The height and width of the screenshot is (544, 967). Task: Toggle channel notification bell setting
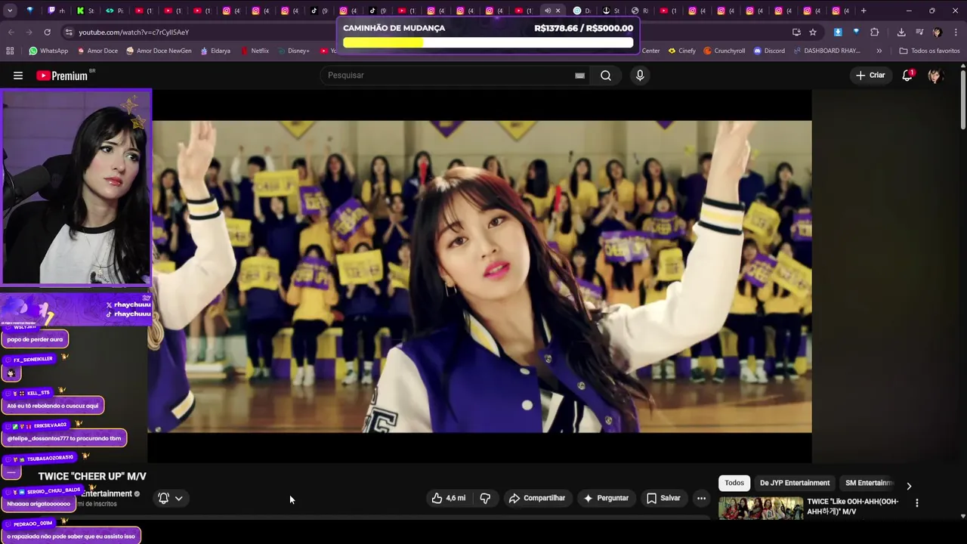point(163,498)
